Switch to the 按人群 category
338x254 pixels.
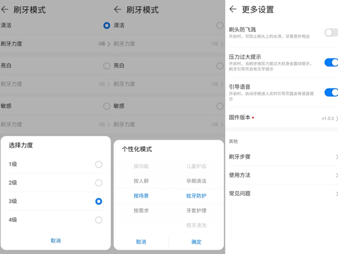tap(142, 181)
